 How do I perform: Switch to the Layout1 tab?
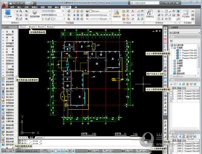(39, 138)
